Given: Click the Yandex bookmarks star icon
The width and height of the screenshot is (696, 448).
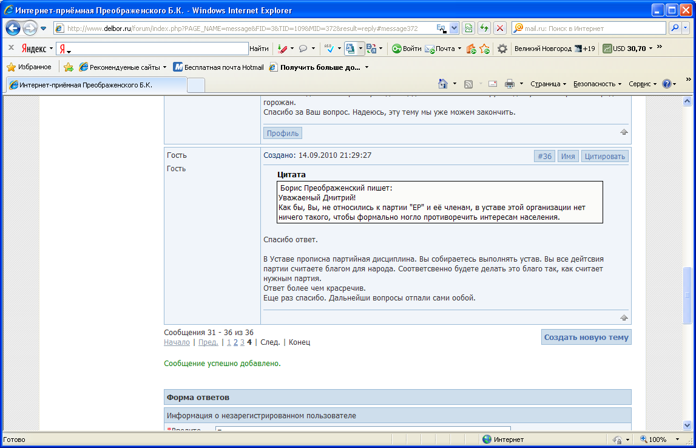Looking at the screenshot, I should coord(485,49).
